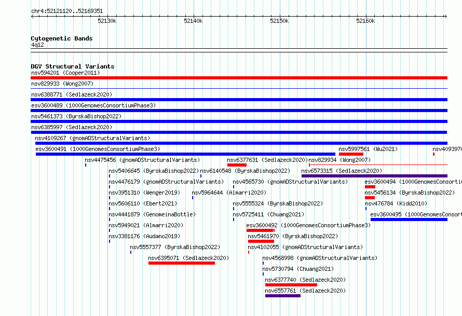Select the red esv3600494 variant bar
The width and height of the screenshot is (462, 316).
[x=370, y=187]
